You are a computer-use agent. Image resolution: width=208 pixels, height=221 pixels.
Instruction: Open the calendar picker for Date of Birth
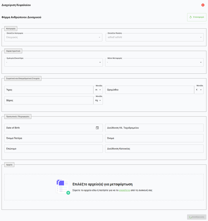click(97, 128)
